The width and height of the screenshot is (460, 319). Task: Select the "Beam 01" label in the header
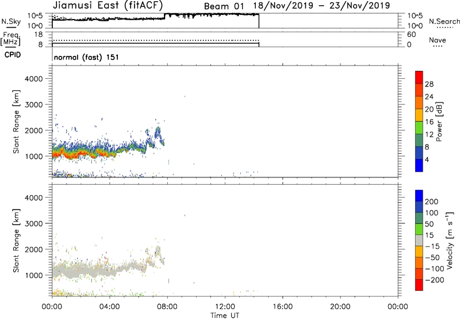[x=224, y=6]
